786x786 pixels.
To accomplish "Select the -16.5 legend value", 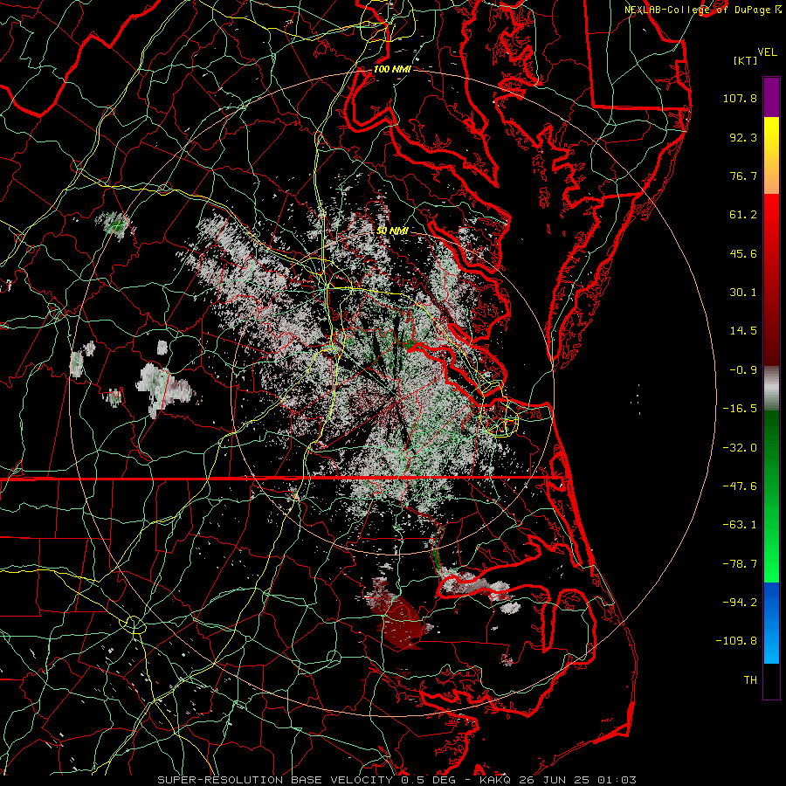I will pyautogui.click(x=740, y=409).
